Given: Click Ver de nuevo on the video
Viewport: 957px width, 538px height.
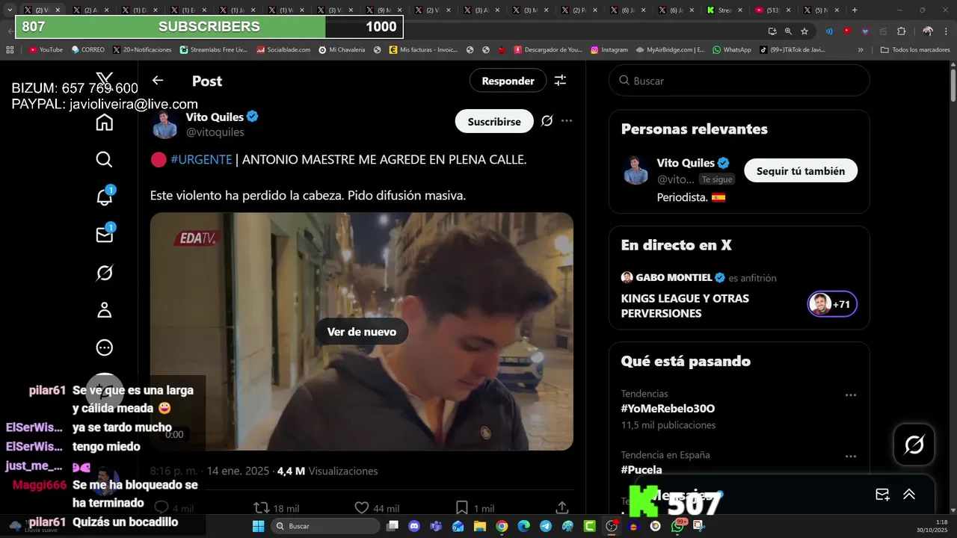Looking at the screenshot, I should coord(362,332).
